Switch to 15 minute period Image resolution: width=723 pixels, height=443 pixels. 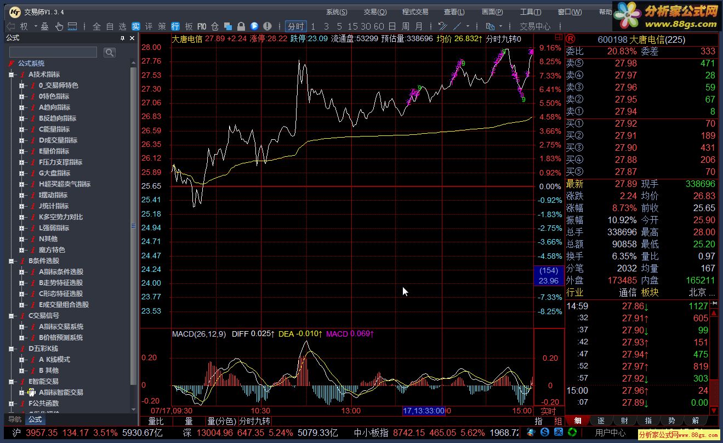pyautogui.click(x=352, y=26)
